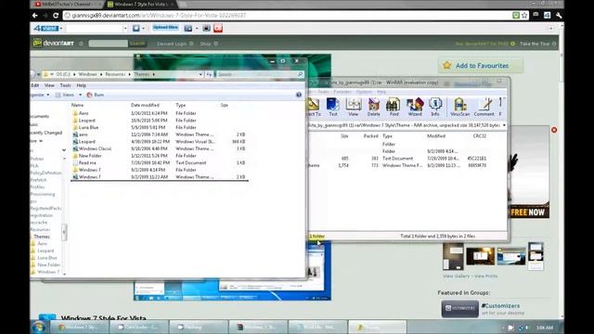Screen dimensions: 594x334
Task: Click the Delete icon in WinRAR toolbar
Action: click(x=373, y=107)
